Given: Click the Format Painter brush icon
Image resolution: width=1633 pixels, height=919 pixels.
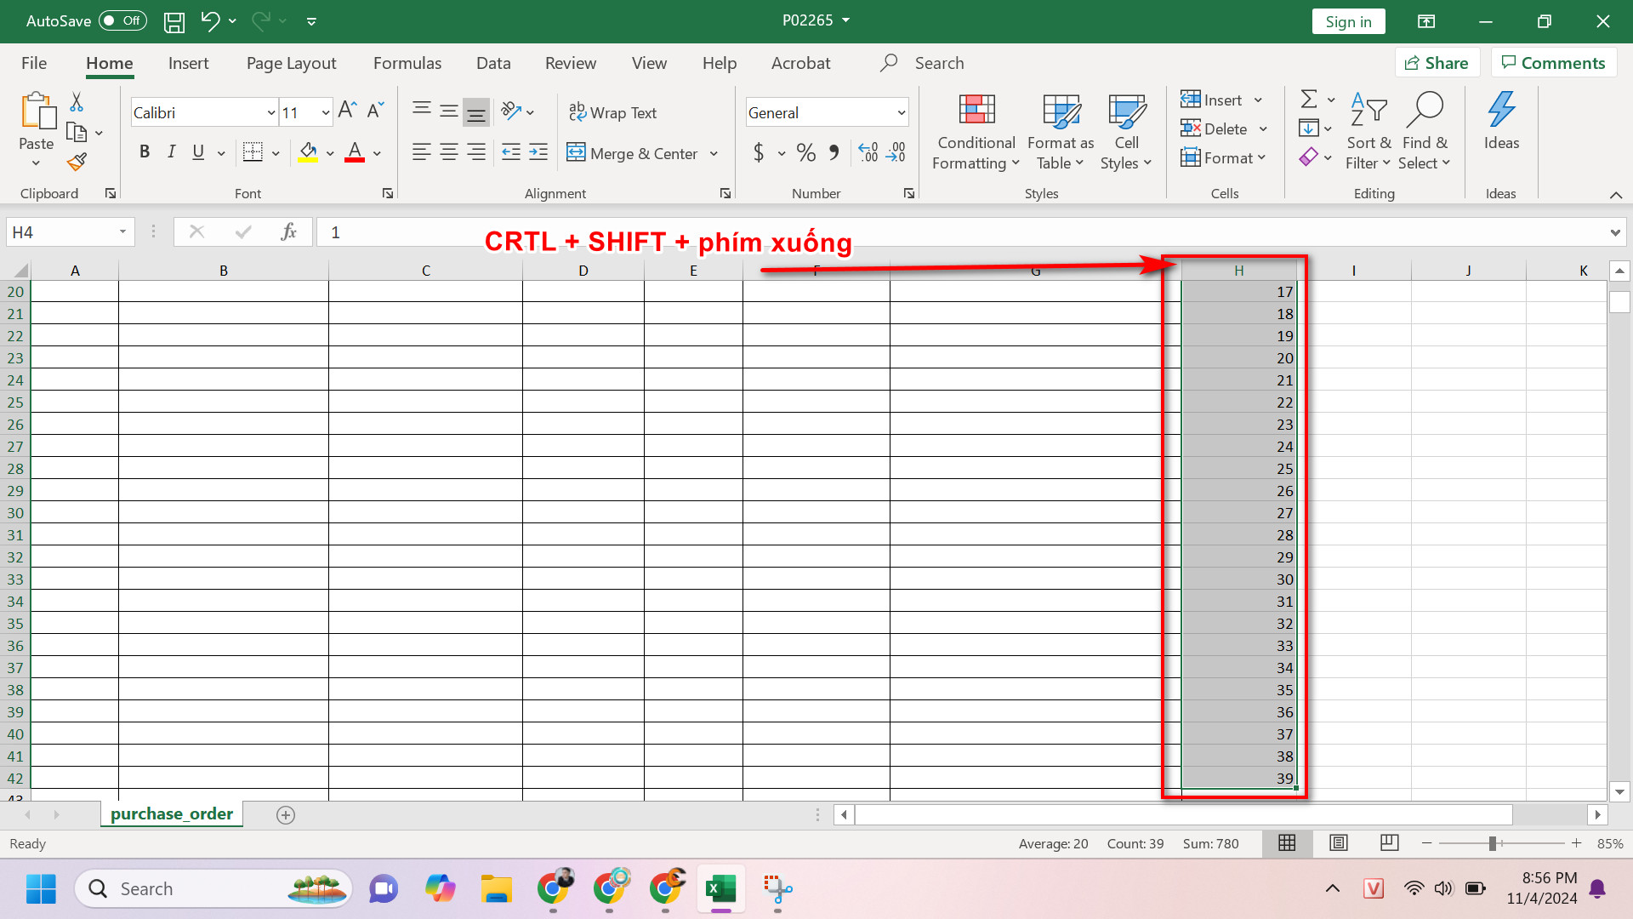Looking at the screenshot, I should pyautogui.click(x=77, y=162).
